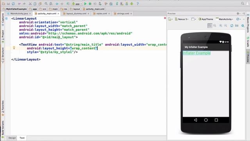250x141 pixels.
Task: Click the Save All toolbar icon
Action: pos(8,4)
